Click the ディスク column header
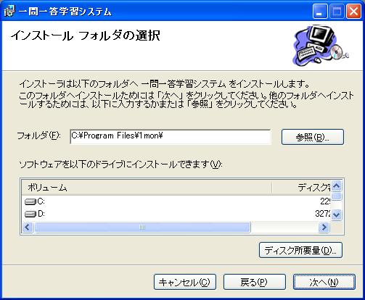This screenshot has height=300, width=365. (301, 188)
